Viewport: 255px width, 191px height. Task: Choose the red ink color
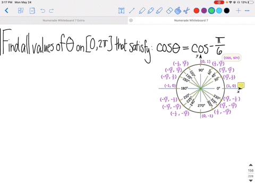click(197, 11)
